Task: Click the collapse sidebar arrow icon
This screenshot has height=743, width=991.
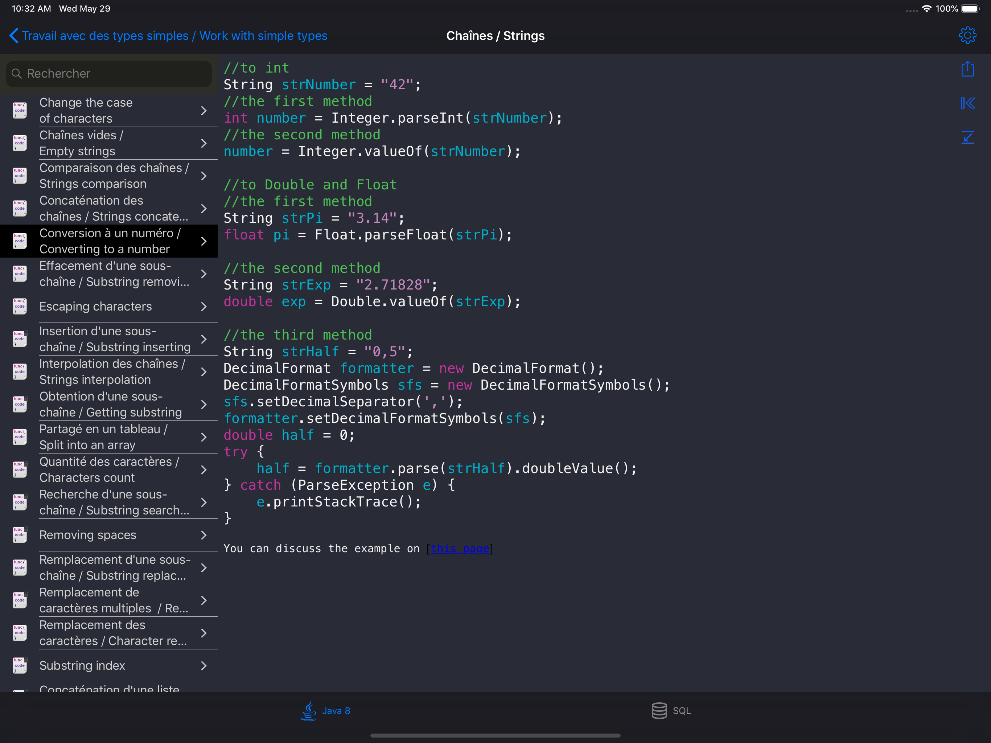Action: [x=967, y=103]
